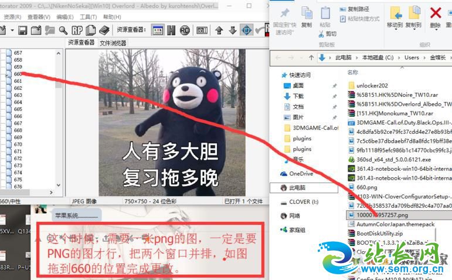The image size is (452, 280).
Task: Toggle the fit-to-window icon in Restorator toolbar
Action: [x=246, y=30]
